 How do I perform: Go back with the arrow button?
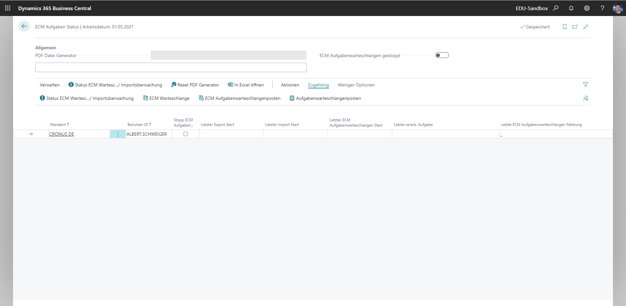click(x=24, y=26)
